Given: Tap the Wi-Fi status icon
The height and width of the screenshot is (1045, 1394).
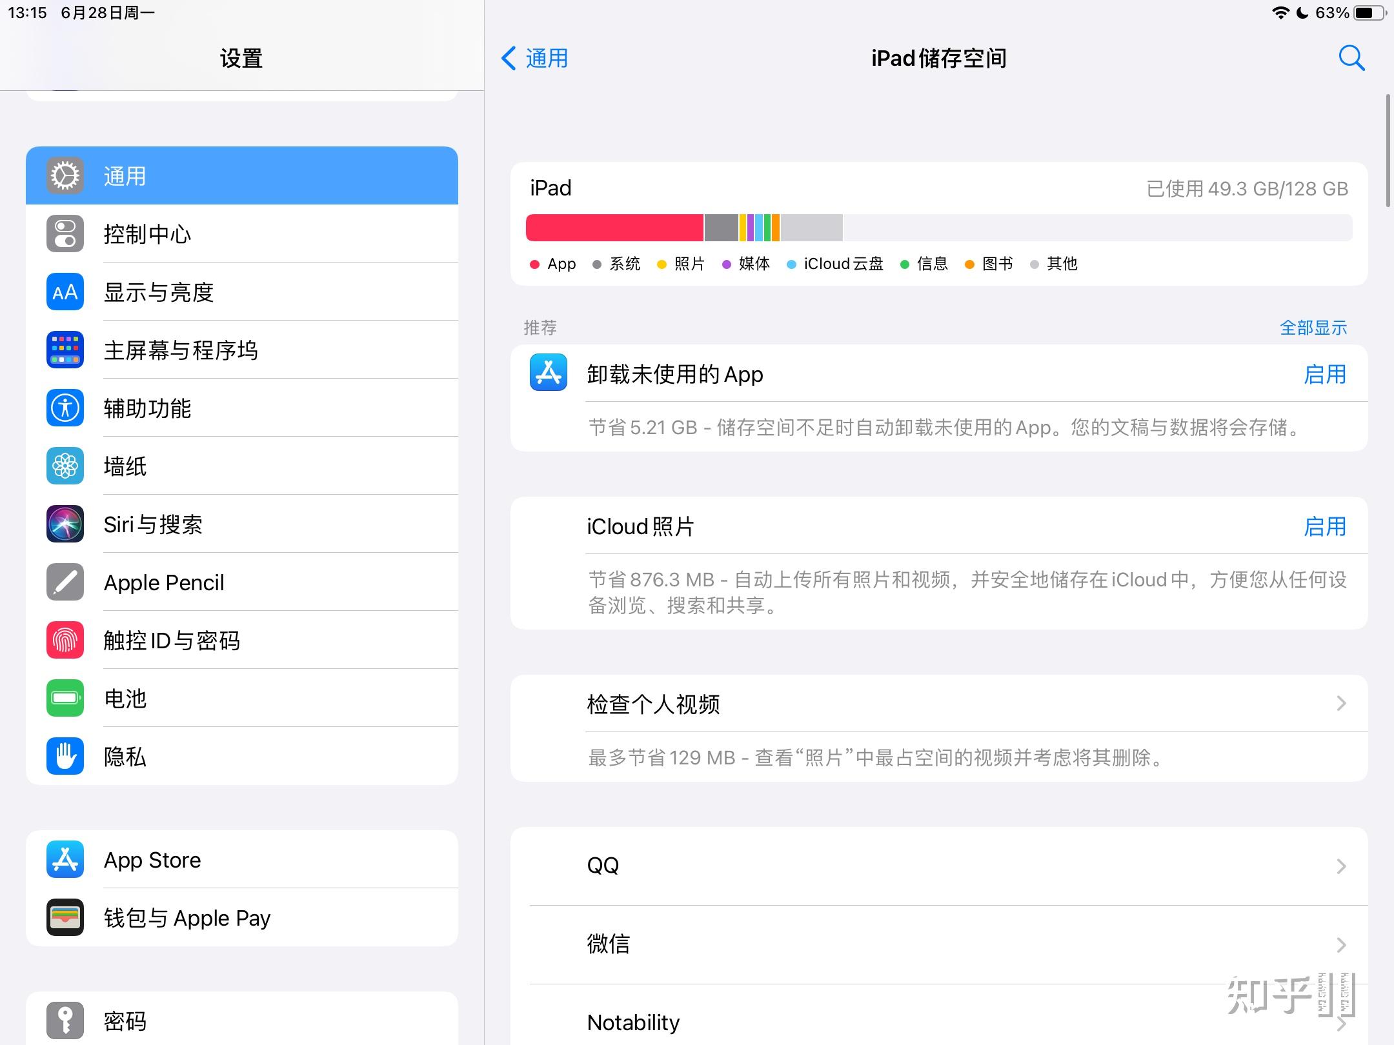Looking at the screenshot, I should (x=1280, y=13).
